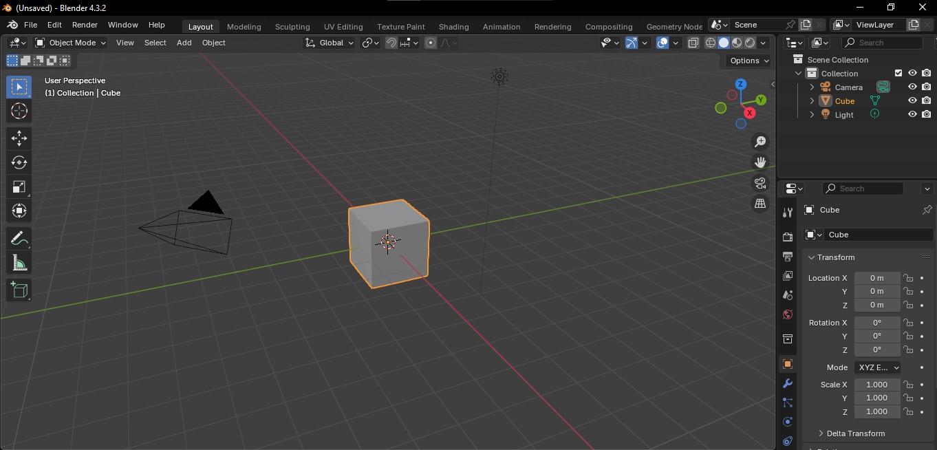Select the Move tool
The image size is (937, 450).
click(x=19, y=138)
